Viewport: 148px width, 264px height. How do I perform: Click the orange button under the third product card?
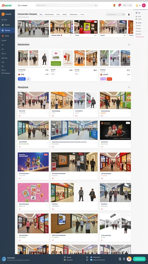109,79
